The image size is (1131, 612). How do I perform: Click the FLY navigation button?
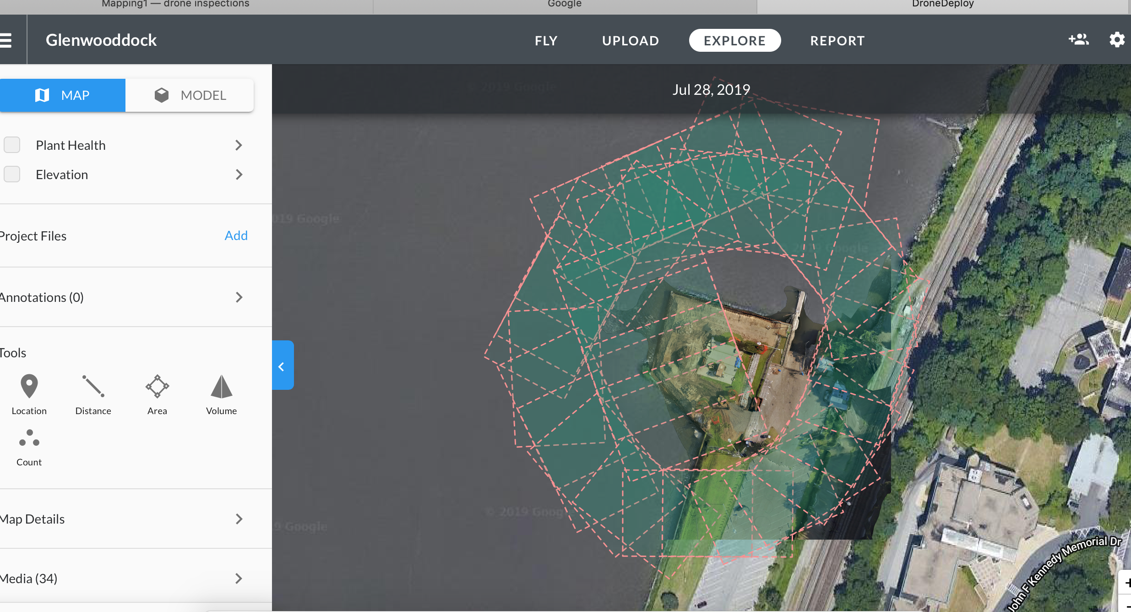point(546,40)
